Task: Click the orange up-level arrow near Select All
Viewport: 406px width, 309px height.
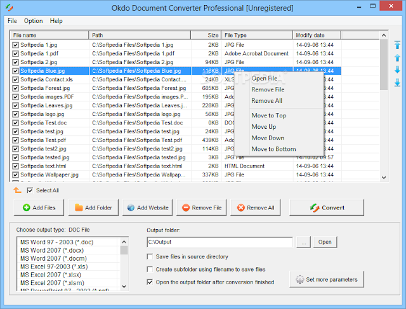Action: pyautogui.click(x=17, y=190)
